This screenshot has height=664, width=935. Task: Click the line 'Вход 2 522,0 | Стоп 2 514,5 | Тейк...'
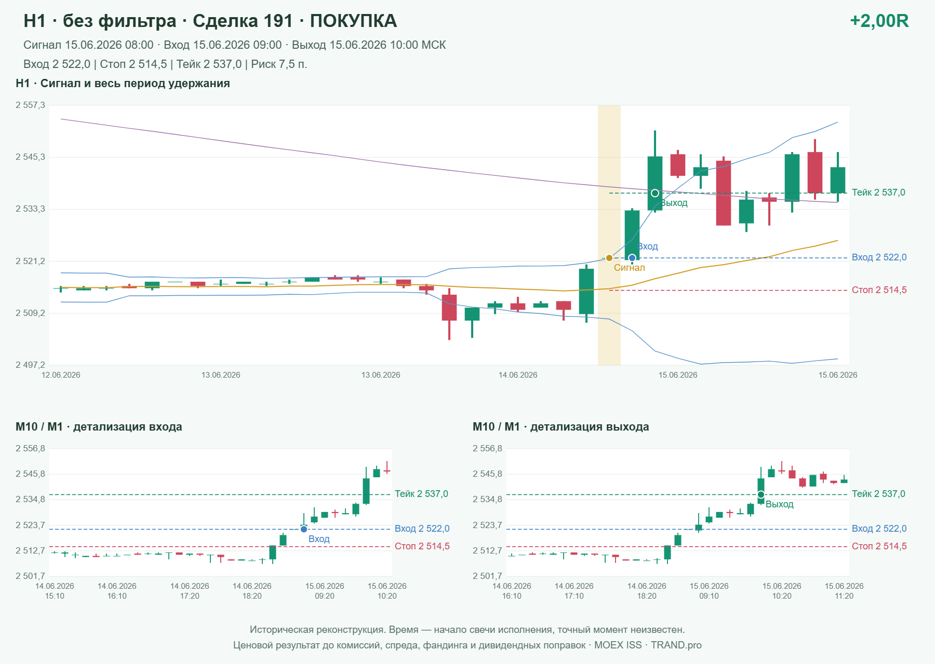point(165,64)
